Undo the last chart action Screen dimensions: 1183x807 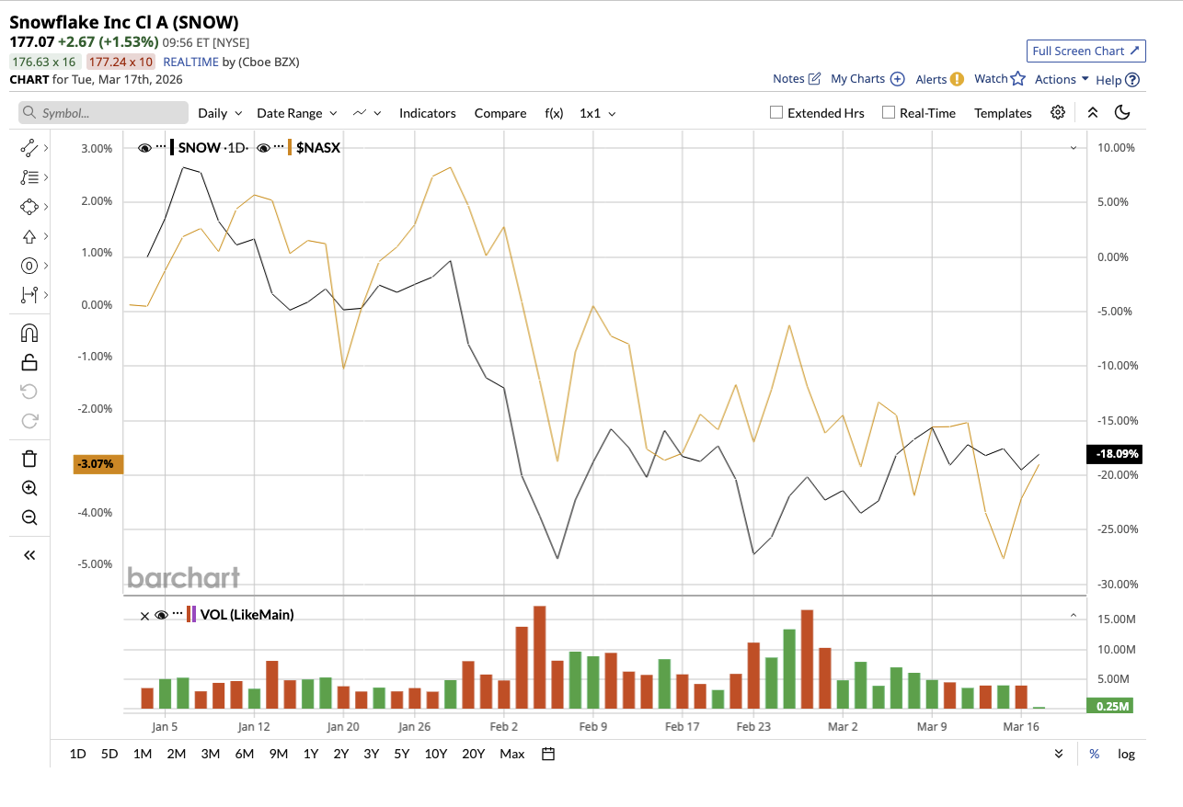[x=29, y=392]
